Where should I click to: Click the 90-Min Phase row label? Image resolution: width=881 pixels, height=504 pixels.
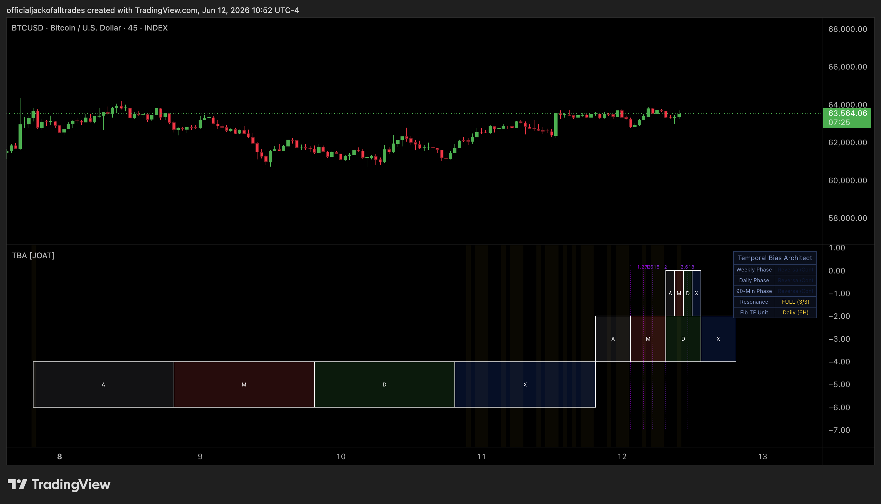pos(754,291)
